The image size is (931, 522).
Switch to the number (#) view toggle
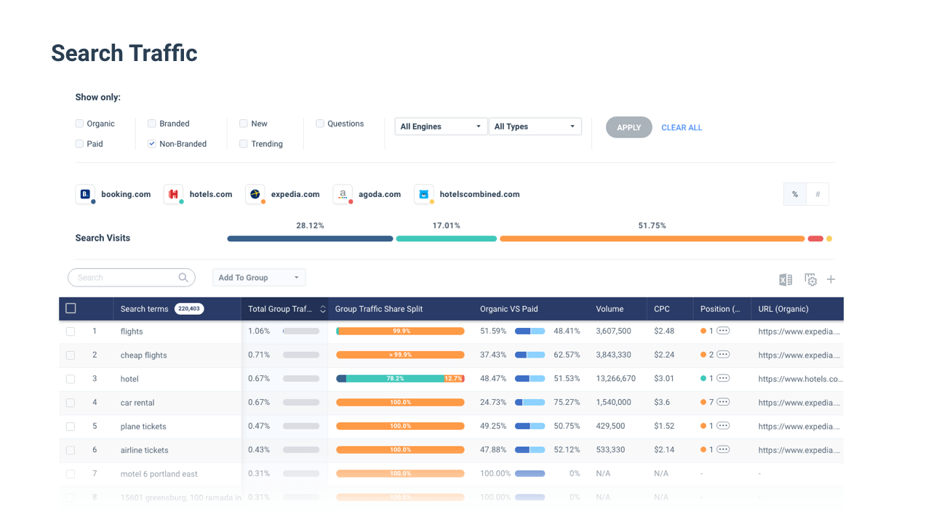818,194
